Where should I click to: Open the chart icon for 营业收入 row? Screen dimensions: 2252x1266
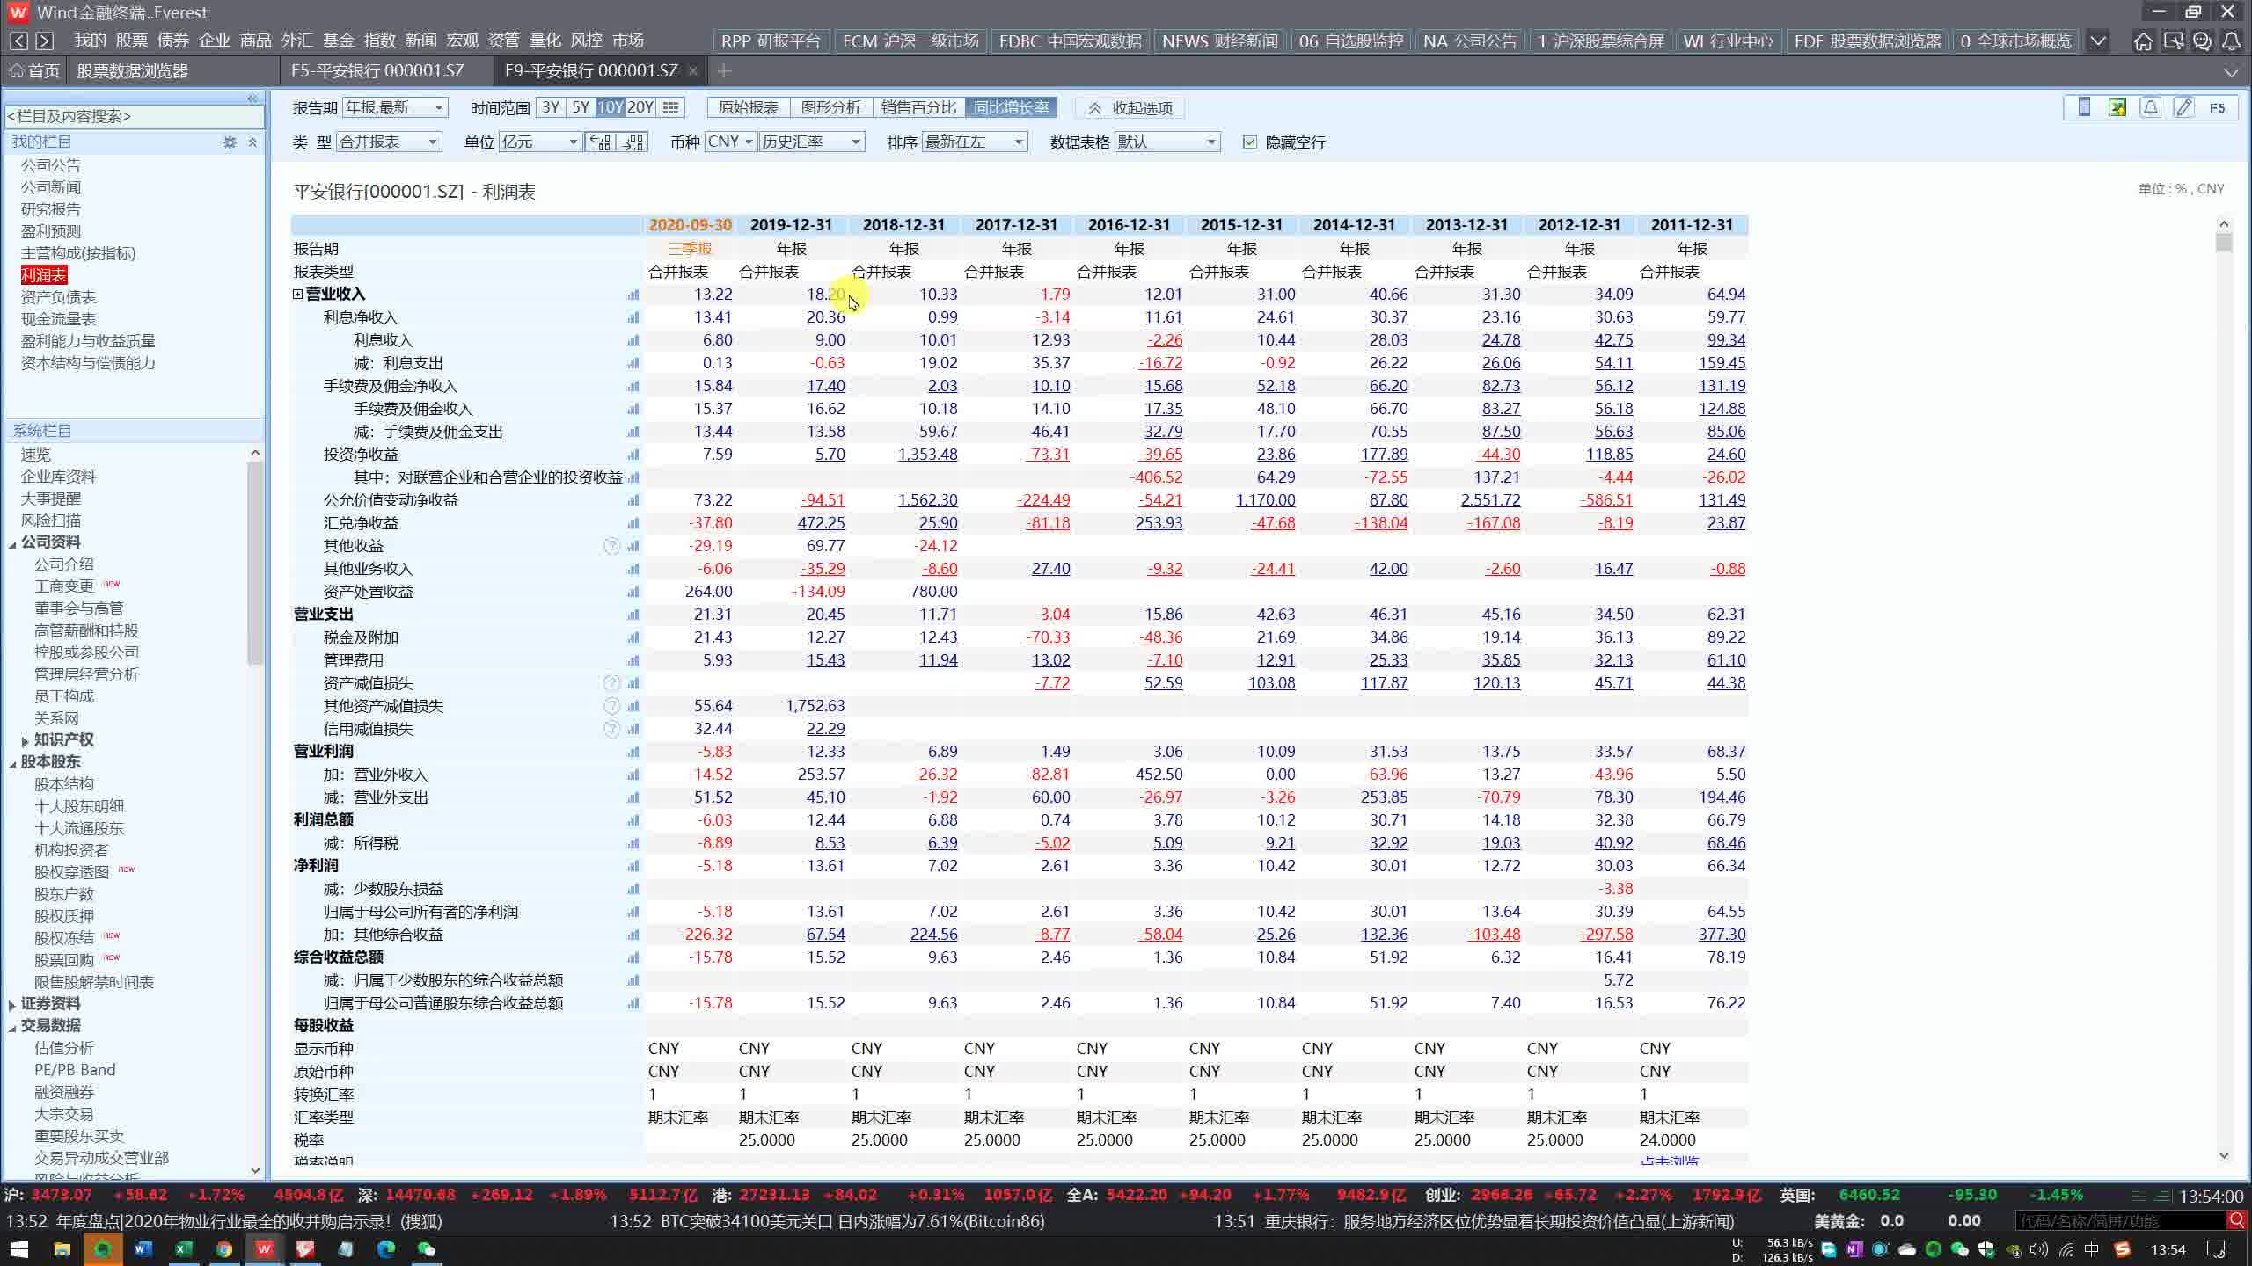coord(632,295)
